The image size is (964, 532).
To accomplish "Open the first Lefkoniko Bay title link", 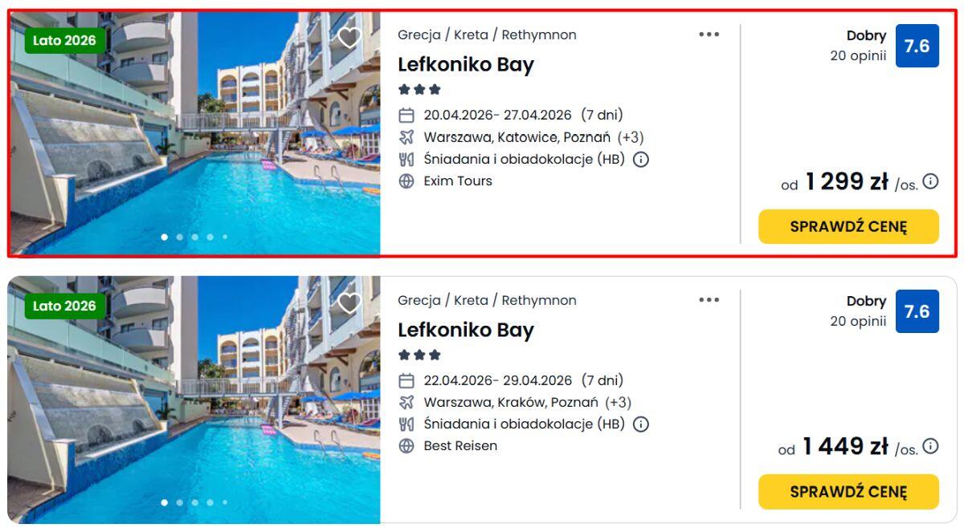I will 465,65.
